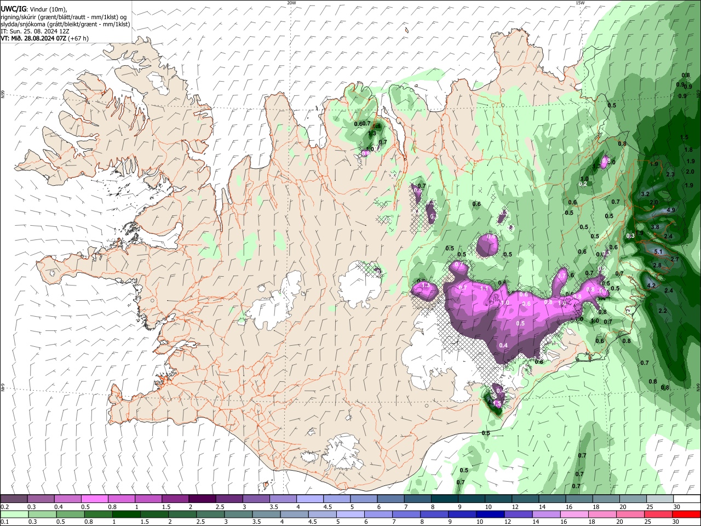Click the valid time 'VT: Mið. 28.08.2024 07Z' text
This screenshot has width=701, height=526.
pos(36,38)
